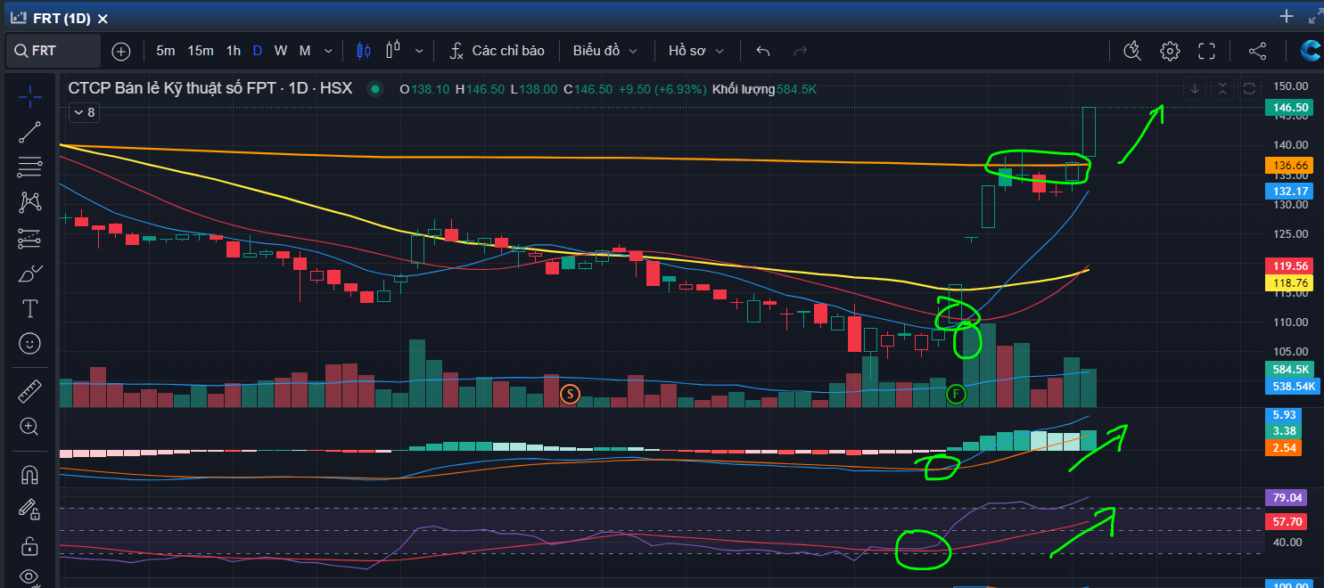Switch to 15m timeframe
1324x588 pixels.
(x=201, y=51)
